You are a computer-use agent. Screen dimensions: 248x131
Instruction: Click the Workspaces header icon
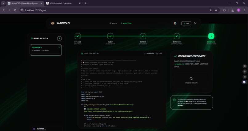tap(32, 38)
